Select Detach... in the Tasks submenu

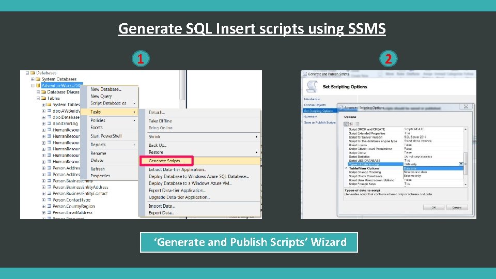(x=157, y=112)
